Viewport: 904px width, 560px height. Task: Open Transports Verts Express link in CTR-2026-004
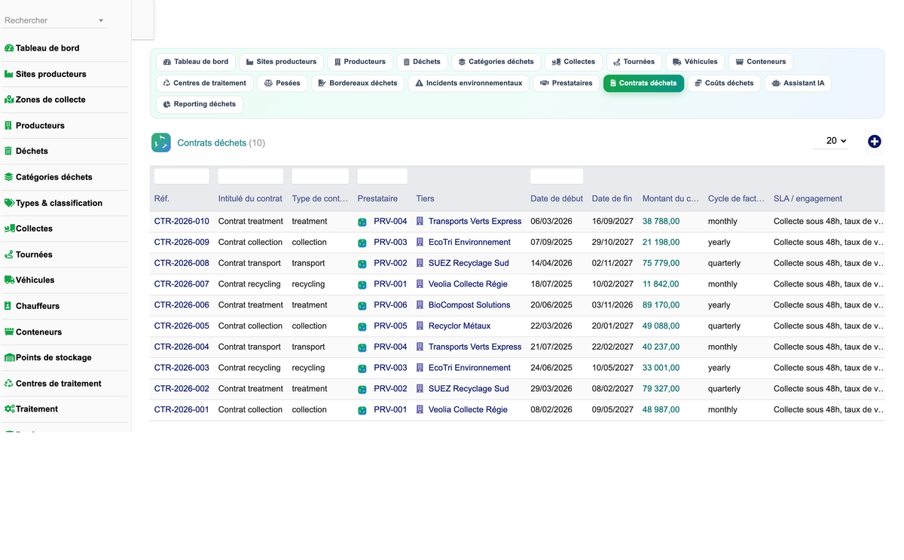click(475, 347)
